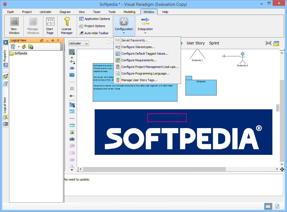Select the note tool in palette
Screen dimensions: 287x212
[x=72, y=75]
